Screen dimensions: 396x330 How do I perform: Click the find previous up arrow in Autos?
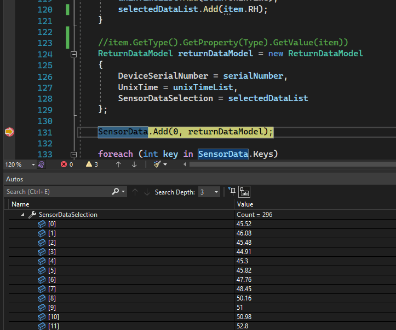[x=135, y=192]
